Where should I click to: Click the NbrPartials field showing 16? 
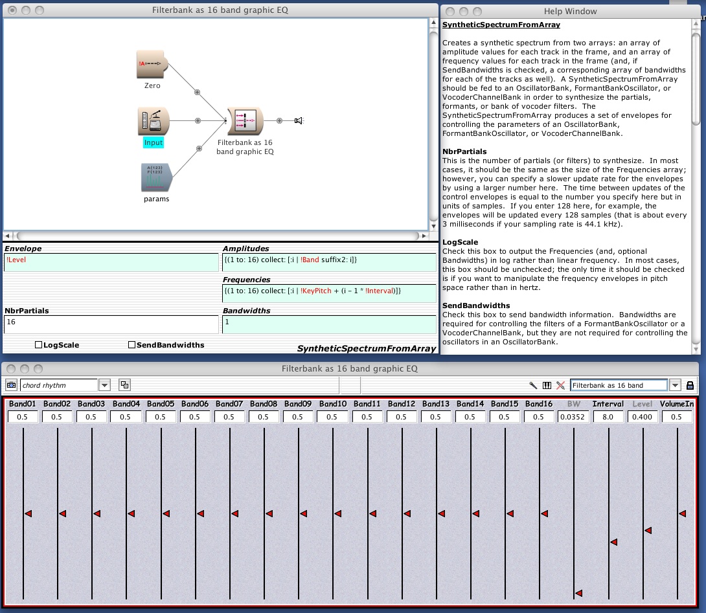click(111, 324)
